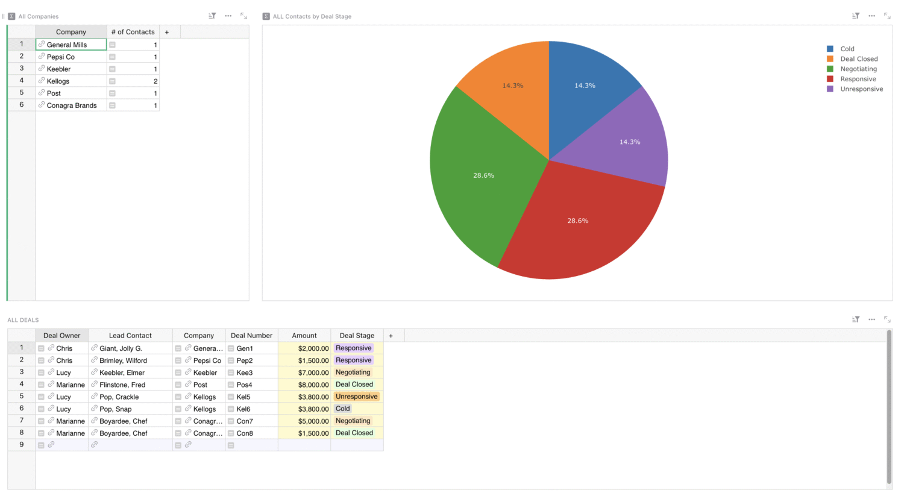
Task: Select the Lead Contact column header
Action: coord(130,336)
